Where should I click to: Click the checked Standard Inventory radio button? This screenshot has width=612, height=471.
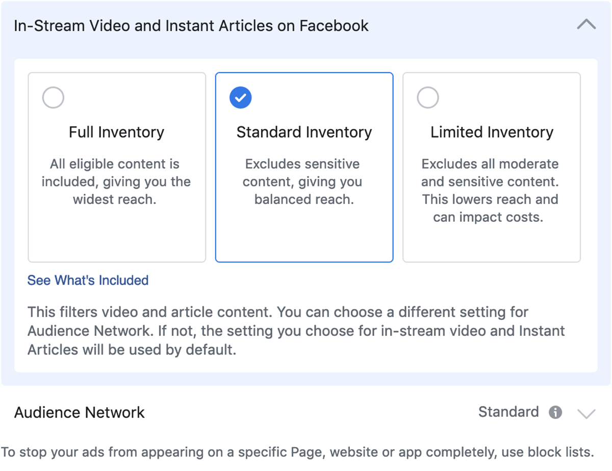[240, 97]
